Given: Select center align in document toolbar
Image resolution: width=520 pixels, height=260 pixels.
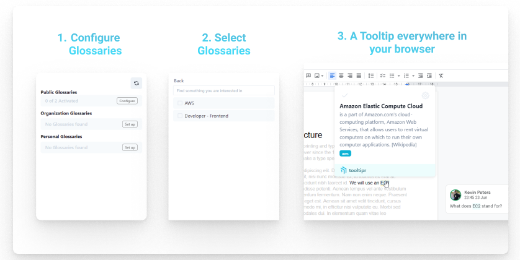Looking at the screenshot, I should (x=341, y=76).
